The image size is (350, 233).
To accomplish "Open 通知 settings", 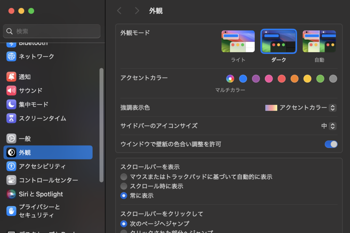I will point(48,77).
